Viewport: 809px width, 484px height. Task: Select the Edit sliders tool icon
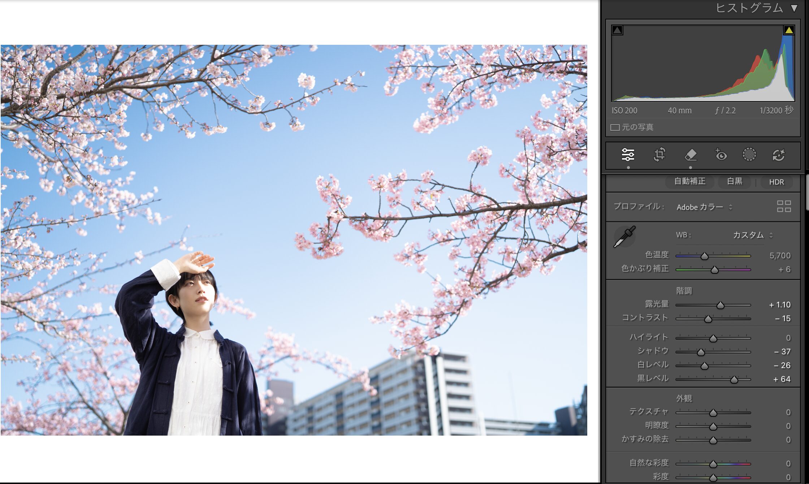coord(628,155)
